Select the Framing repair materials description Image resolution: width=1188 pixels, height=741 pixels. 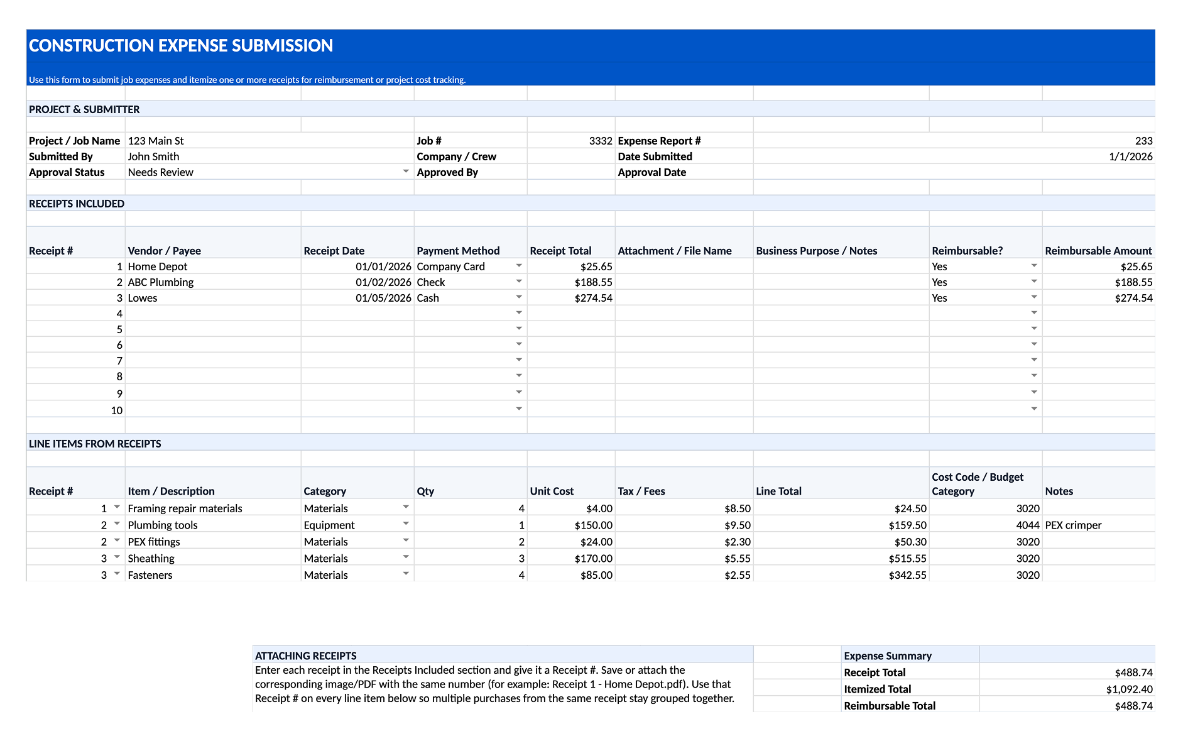(213, 508)
